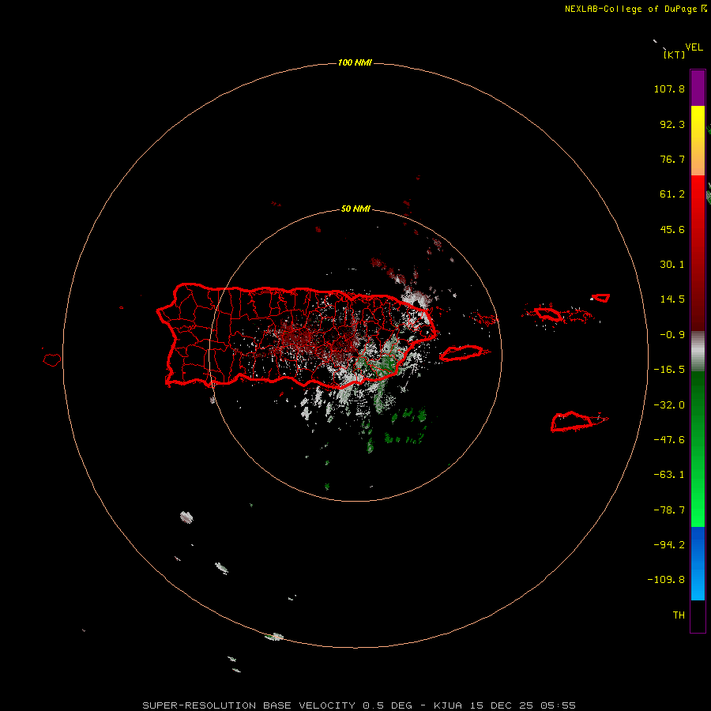
Task: Click the [KT] units label
Action: point(674,55)
